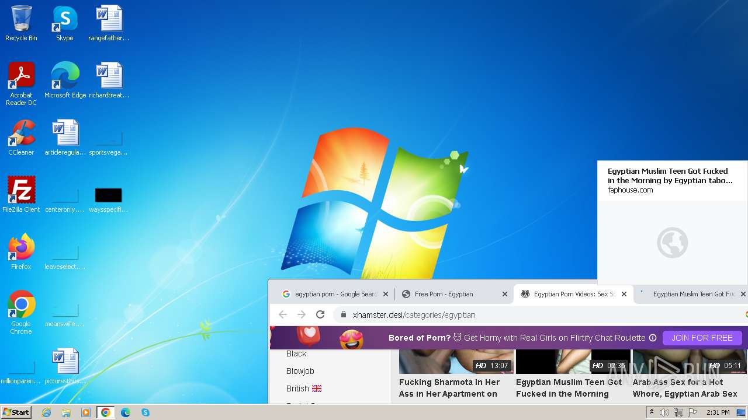748x420 pixels.
Task: Launch Google Chrome desktop shortcut
Action: 21,313
